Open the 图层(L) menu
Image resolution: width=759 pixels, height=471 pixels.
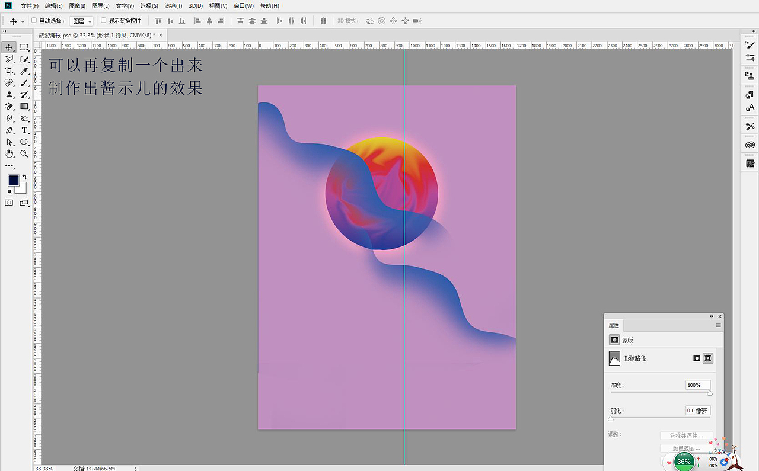coord(101,6)
